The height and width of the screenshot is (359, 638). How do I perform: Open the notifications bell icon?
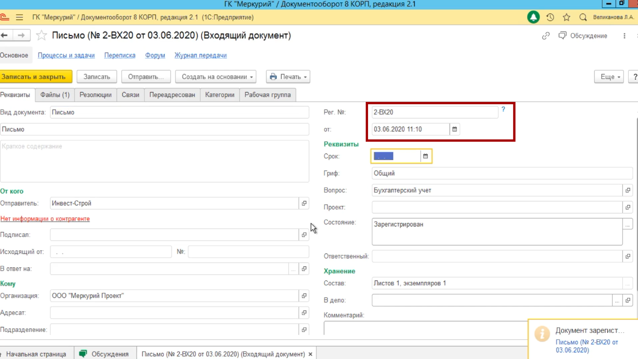(533, 17)
